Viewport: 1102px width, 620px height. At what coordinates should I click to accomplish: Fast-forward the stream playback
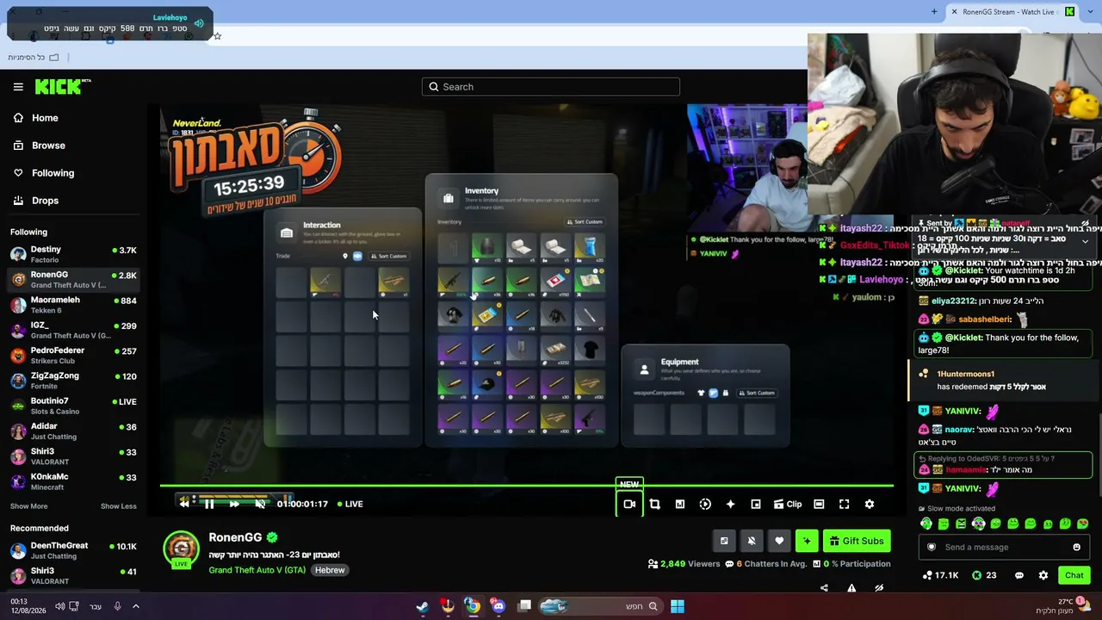click(x=234, y=504)
